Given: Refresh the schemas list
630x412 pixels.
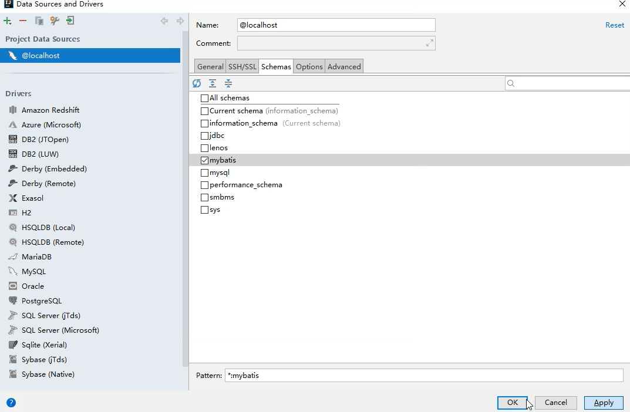Looking at the screenshot, I should pos(197,83).
